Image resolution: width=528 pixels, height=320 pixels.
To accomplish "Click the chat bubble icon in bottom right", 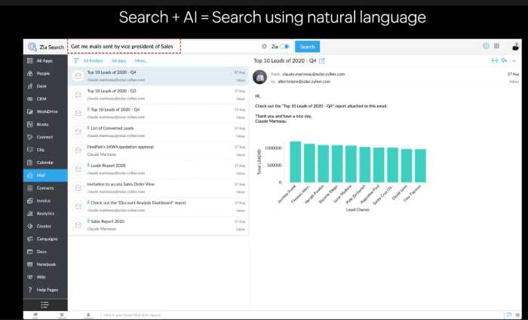I will (509, 315).
